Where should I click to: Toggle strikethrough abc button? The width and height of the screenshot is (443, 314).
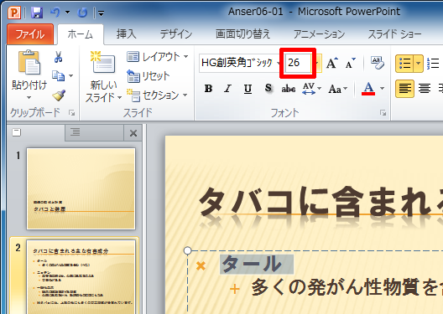coord(289,89)
